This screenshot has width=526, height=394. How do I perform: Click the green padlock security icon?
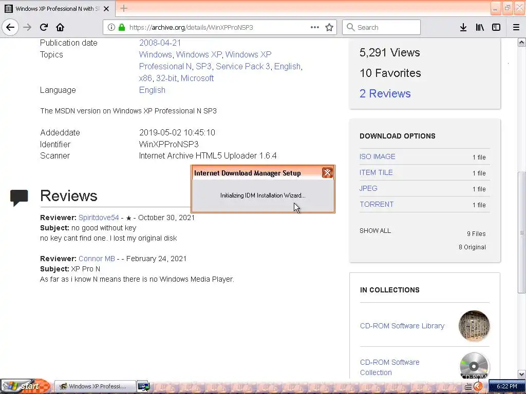(x=122, y=27)
